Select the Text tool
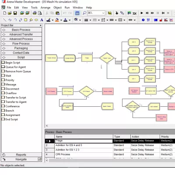175x175 pixels. click(42, 20)
